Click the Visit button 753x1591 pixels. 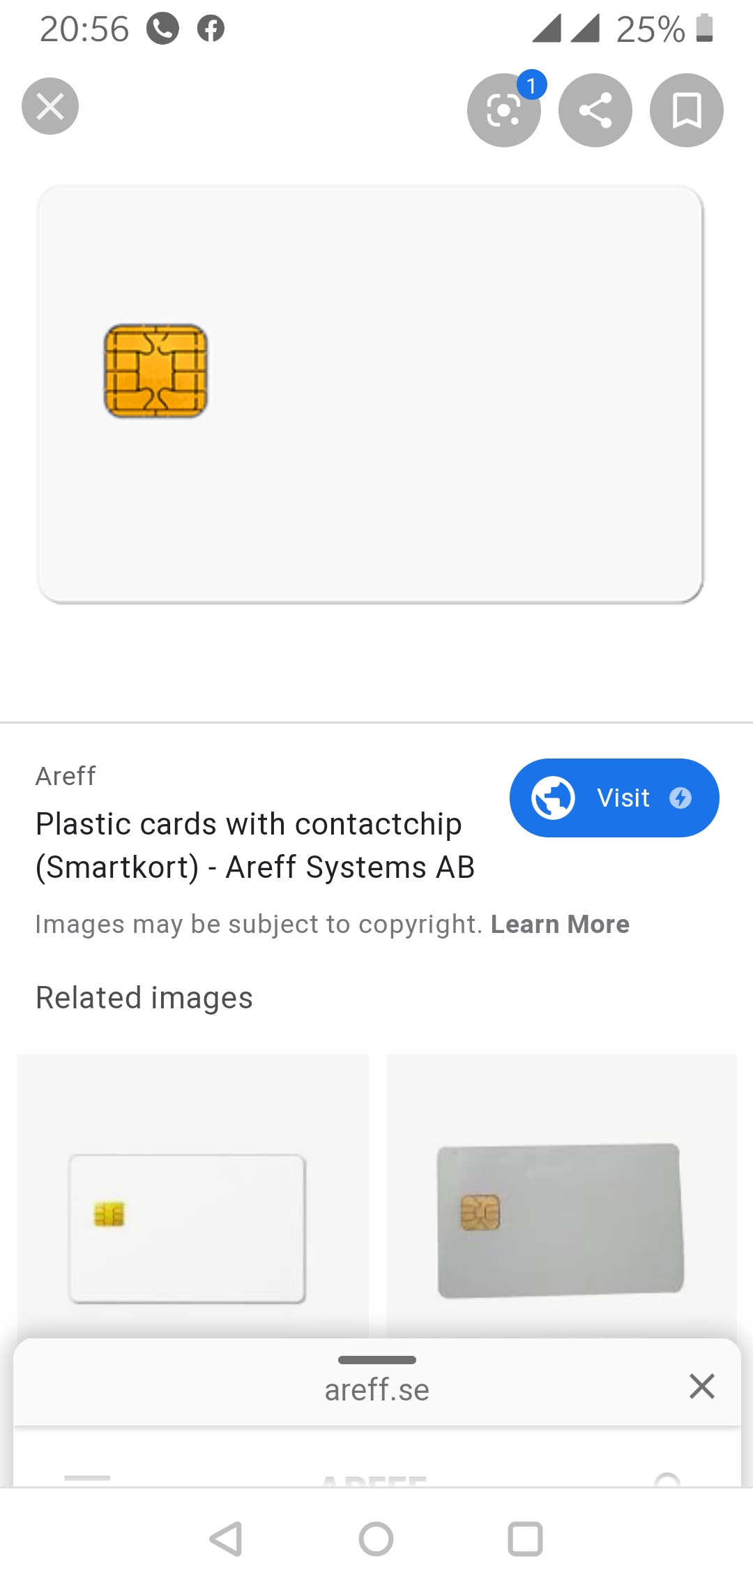[x=614, y=798]
